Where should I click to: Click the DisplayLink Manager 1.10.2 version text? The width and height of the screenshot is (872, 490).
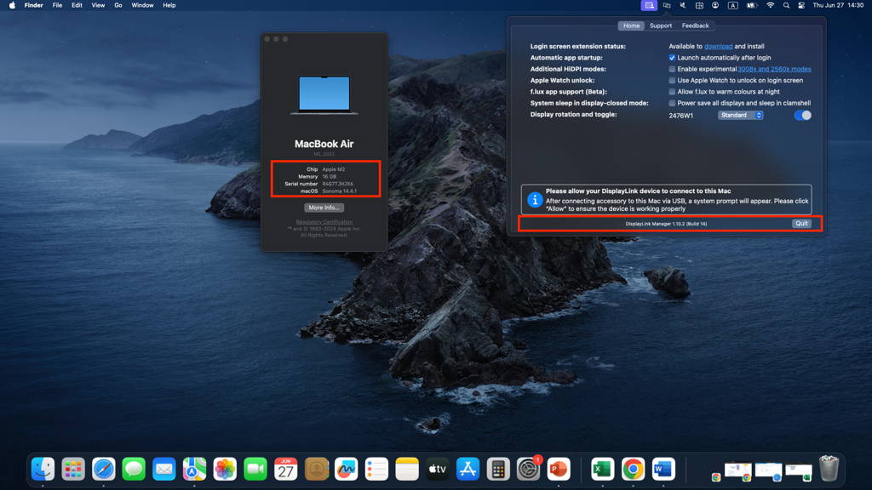(666, 224)
